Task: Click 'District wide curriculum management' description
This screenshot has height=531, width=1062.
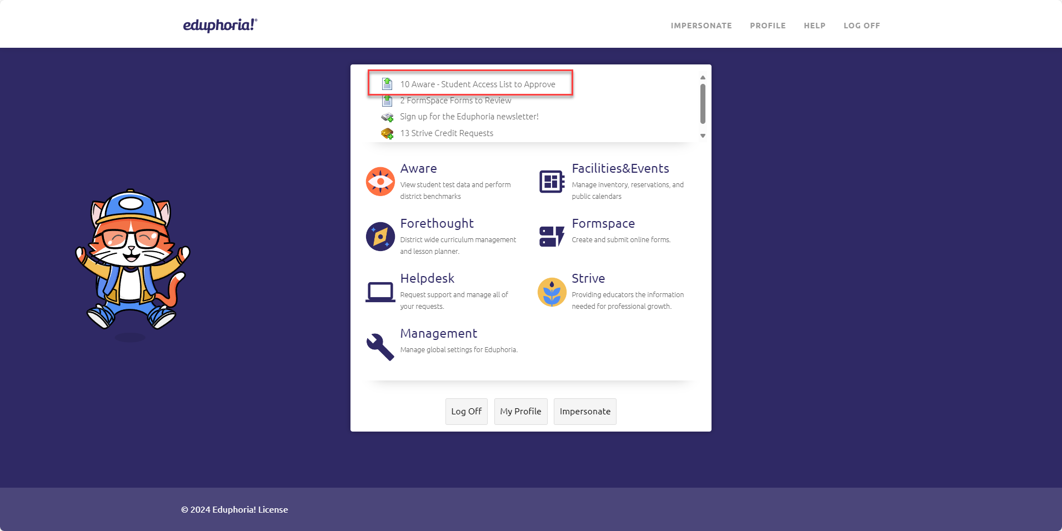Action: click(458, 246)
